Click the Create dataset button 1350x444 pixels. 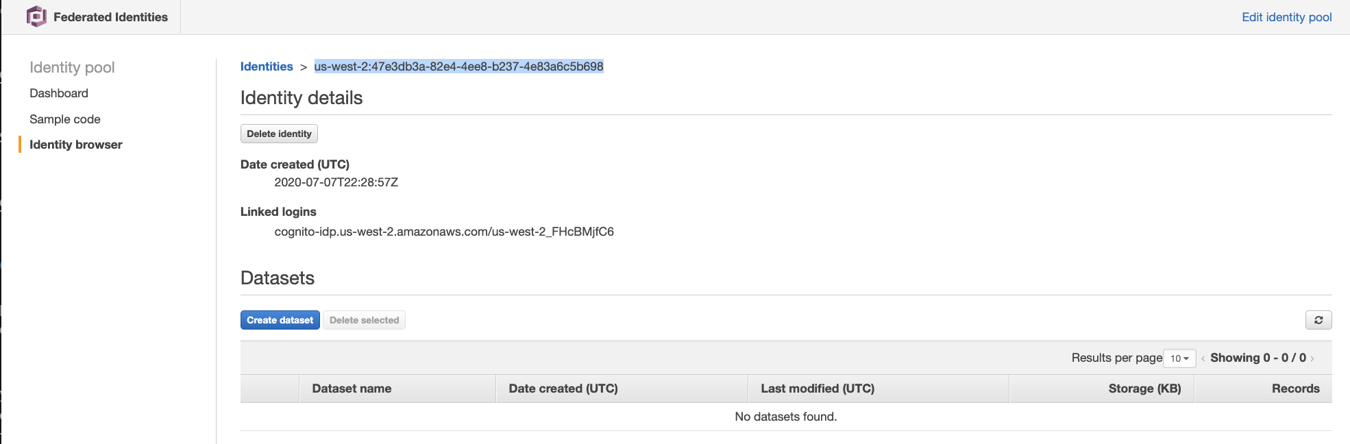point(280,320)
